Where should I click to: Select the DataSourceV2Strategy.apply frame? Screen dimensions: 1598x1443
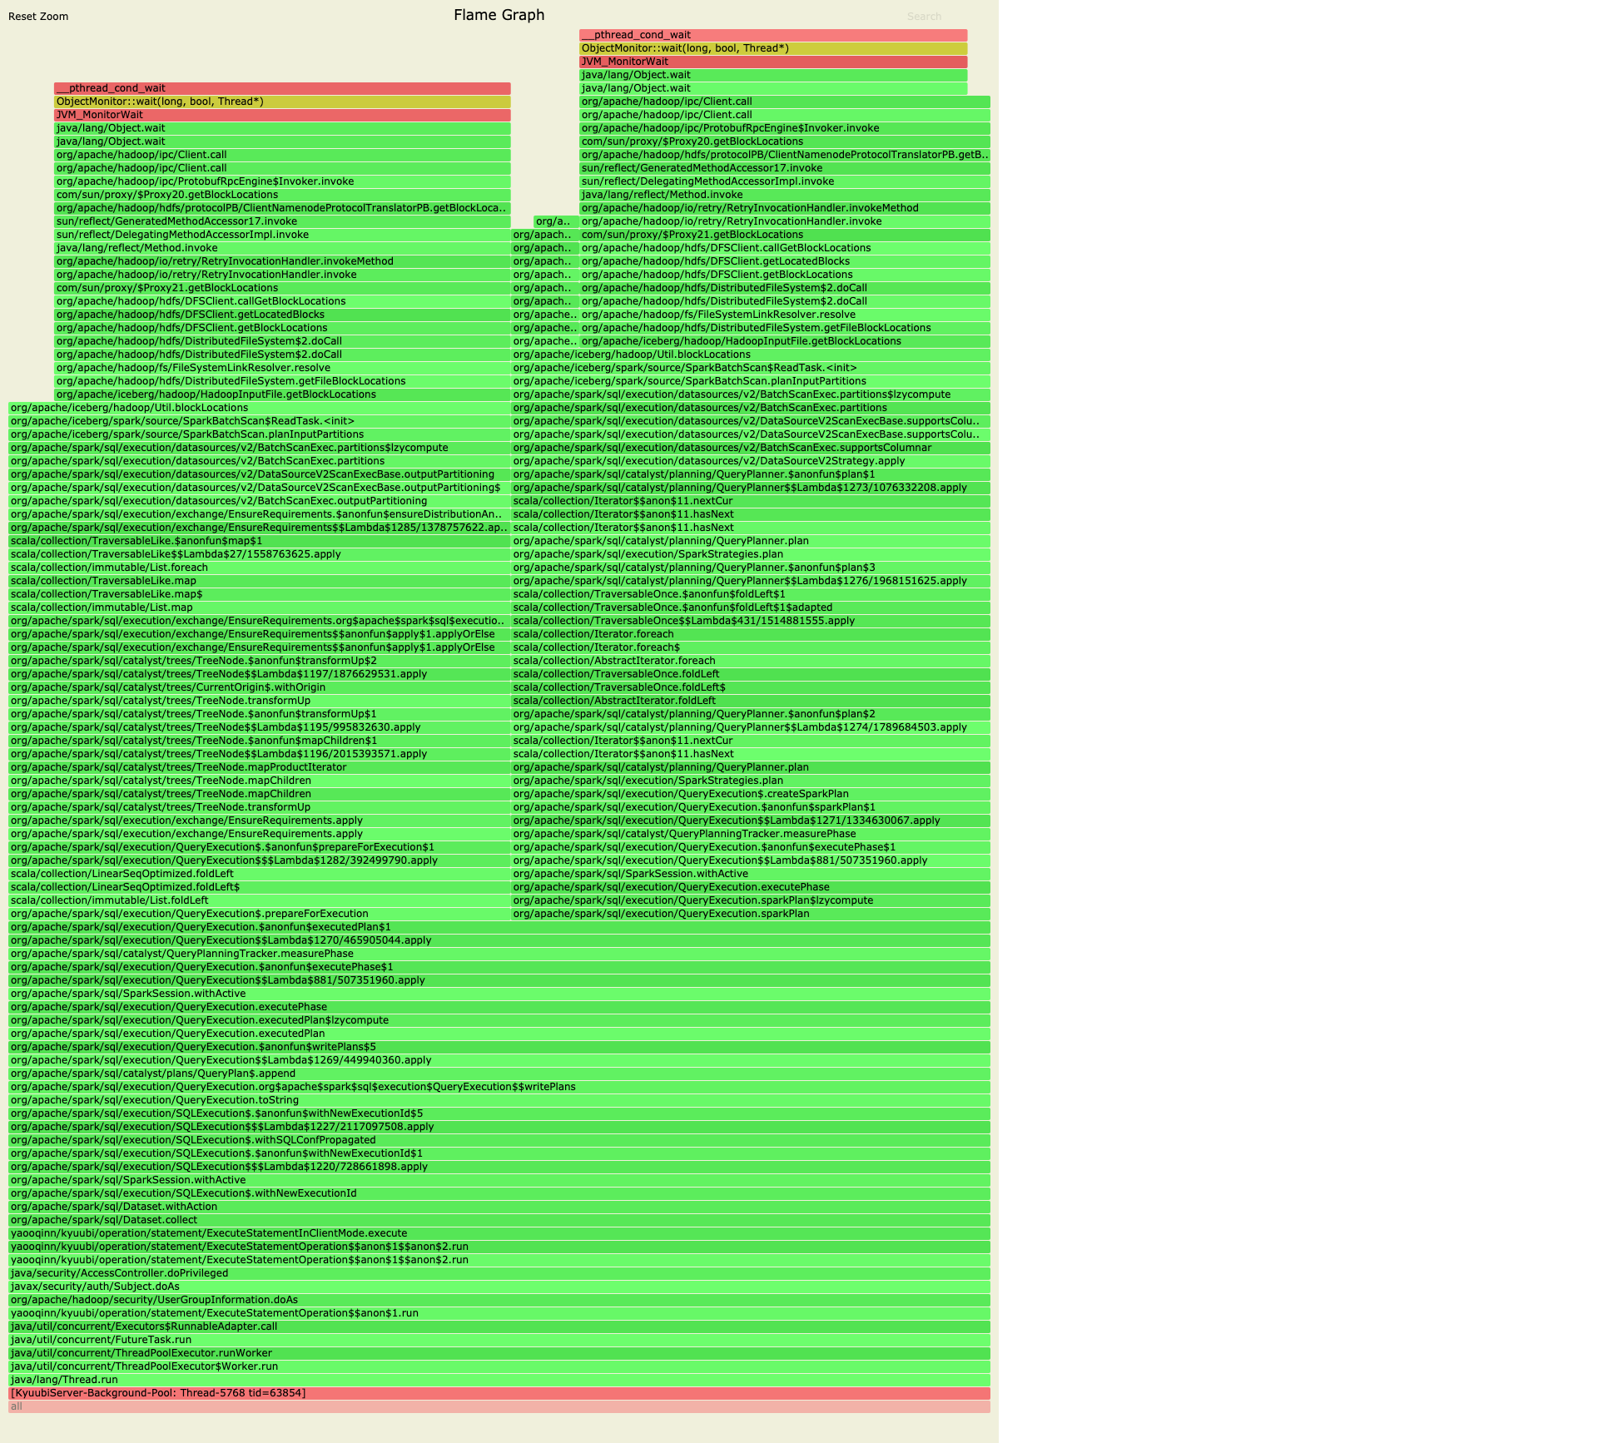tap(749, 461)
